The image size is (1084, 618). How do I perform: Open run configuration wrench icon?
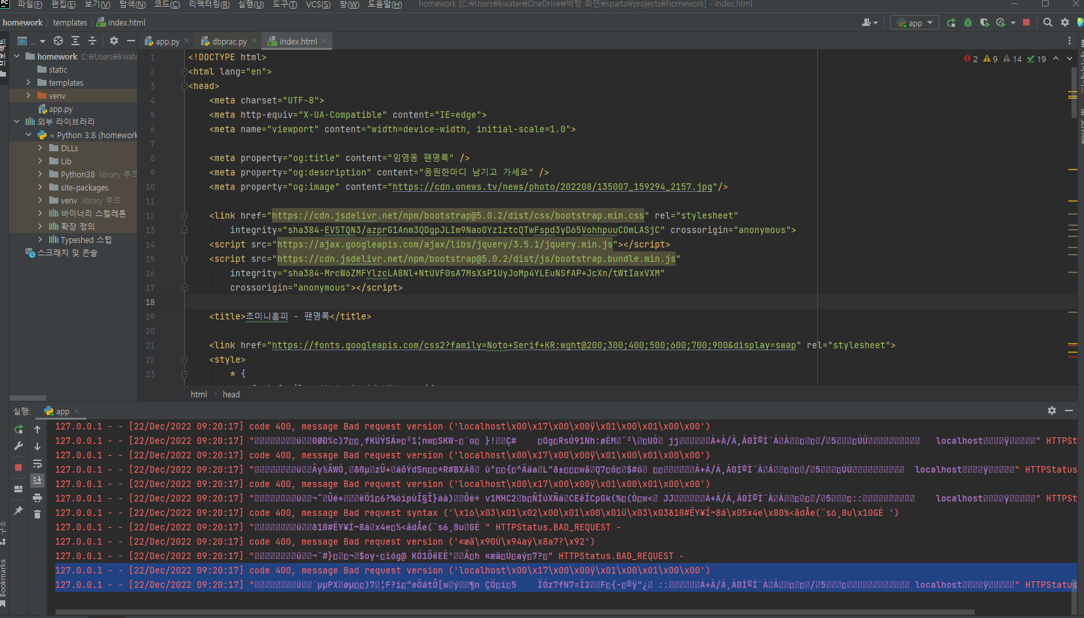[x=18, y=446]
